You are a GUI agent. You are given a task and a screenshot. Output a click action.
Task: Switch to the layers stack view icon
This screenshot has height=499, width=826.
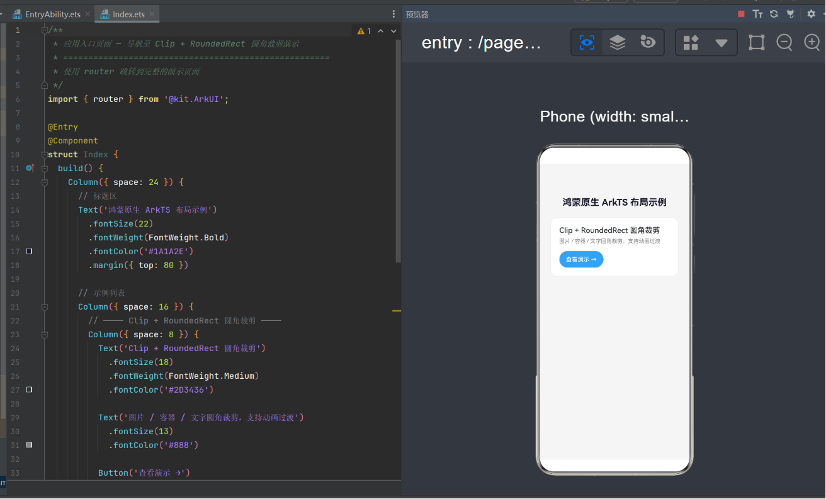(x=618, y=43)
